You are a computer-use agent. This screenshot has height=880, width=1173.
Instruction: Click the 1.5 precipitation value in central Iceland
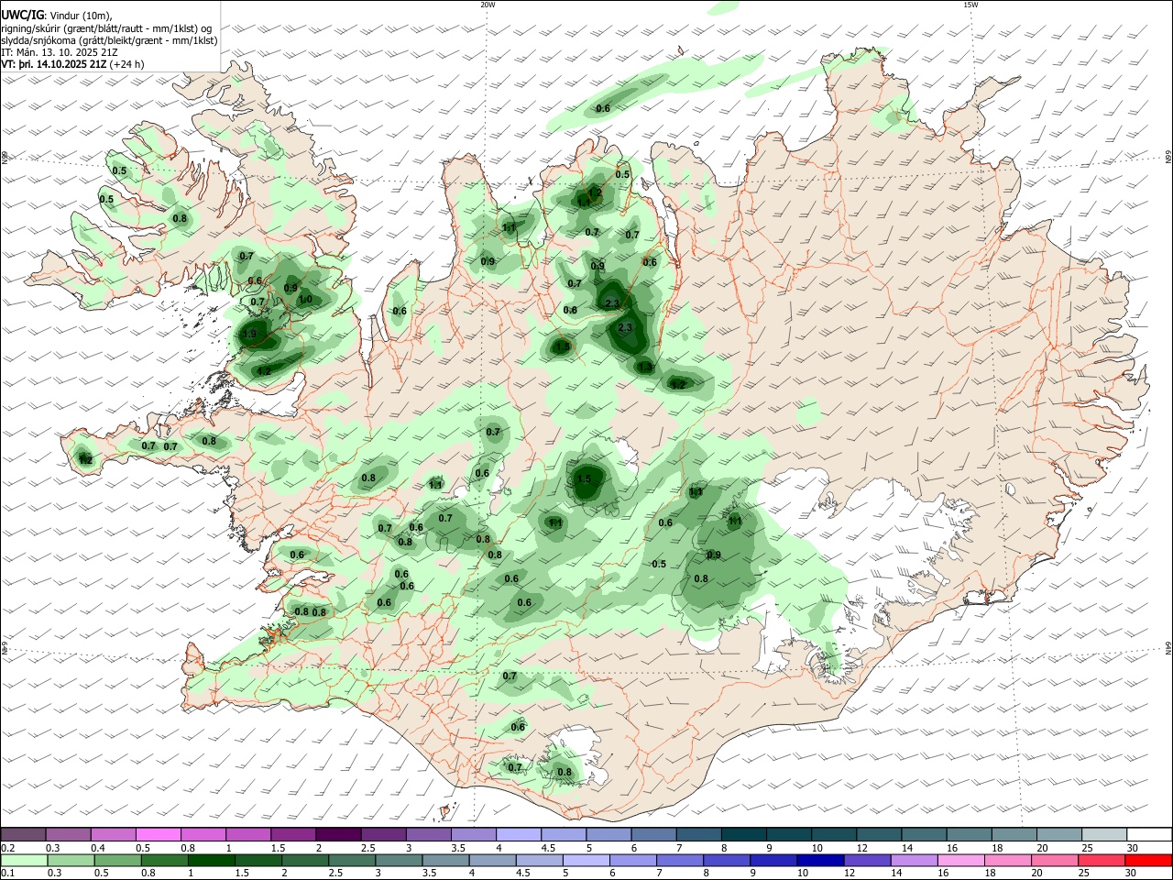pos(585,478)
